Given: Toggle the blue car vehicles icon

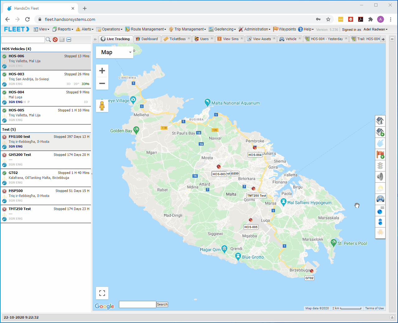Looking at the screenshot, I should coord(380,199).
